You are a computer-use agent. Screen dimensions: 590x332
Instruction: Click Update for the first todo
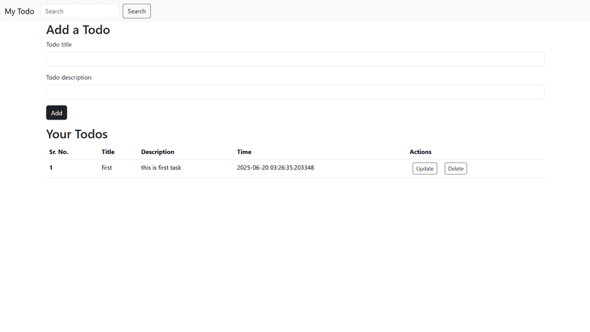[425, 169]
